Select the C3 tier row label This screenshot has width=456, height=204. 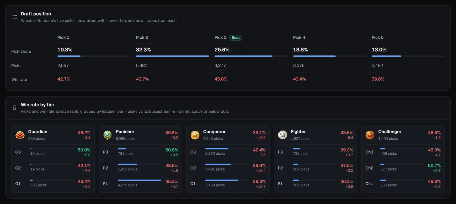[193, 152]
